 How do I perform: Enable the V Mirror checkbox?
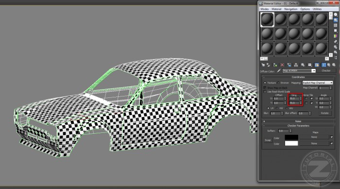306,103
